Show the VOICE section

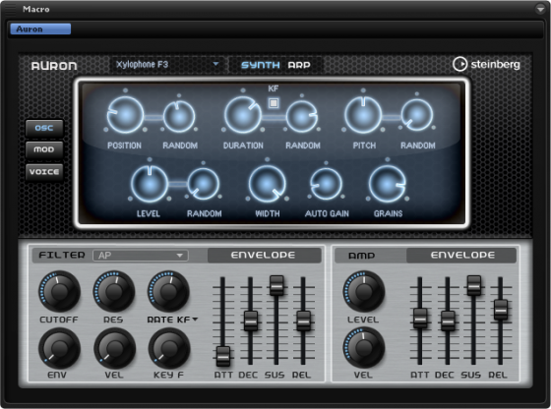(x=44, y=172)
